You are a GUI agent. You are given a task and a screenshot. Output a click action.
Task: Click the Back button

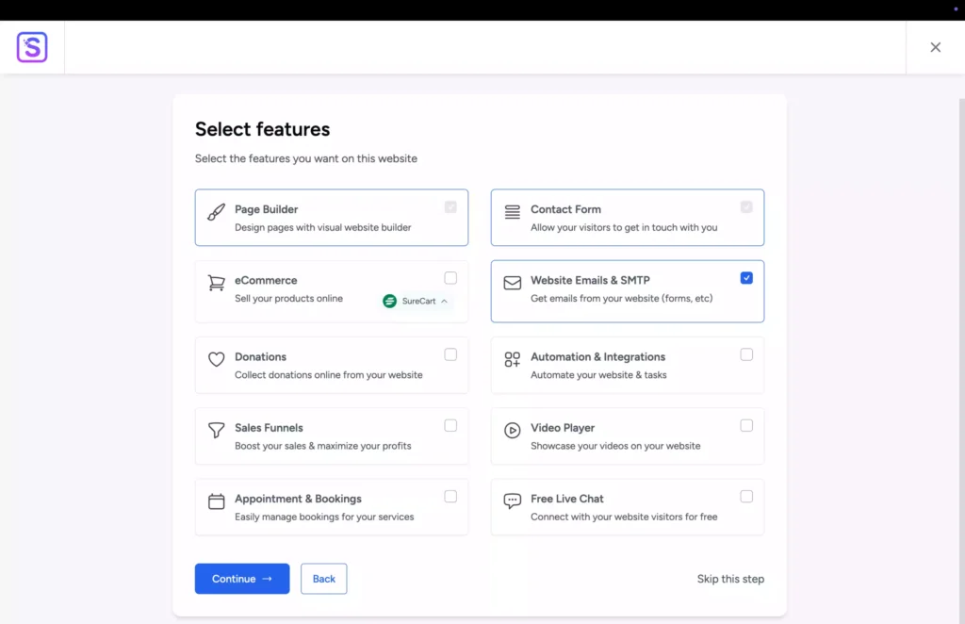click(x=324, y=579)
